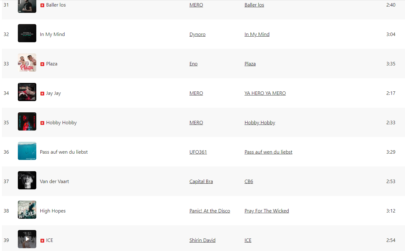Screen dimensions: 405x251
Task: Click the explicit badge beside Hobby Hobby
Action: click(x=42, y=123)
